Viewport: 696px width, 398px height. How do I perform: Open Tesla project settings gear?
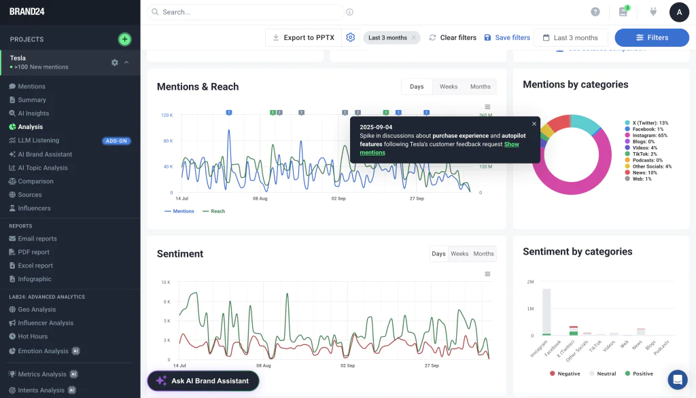coord(115,62)
